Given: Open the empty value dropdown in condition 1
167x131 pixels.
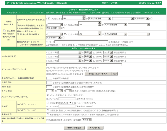Looking at the screenshot, I should pyautogui.click(x=123, y=19).
